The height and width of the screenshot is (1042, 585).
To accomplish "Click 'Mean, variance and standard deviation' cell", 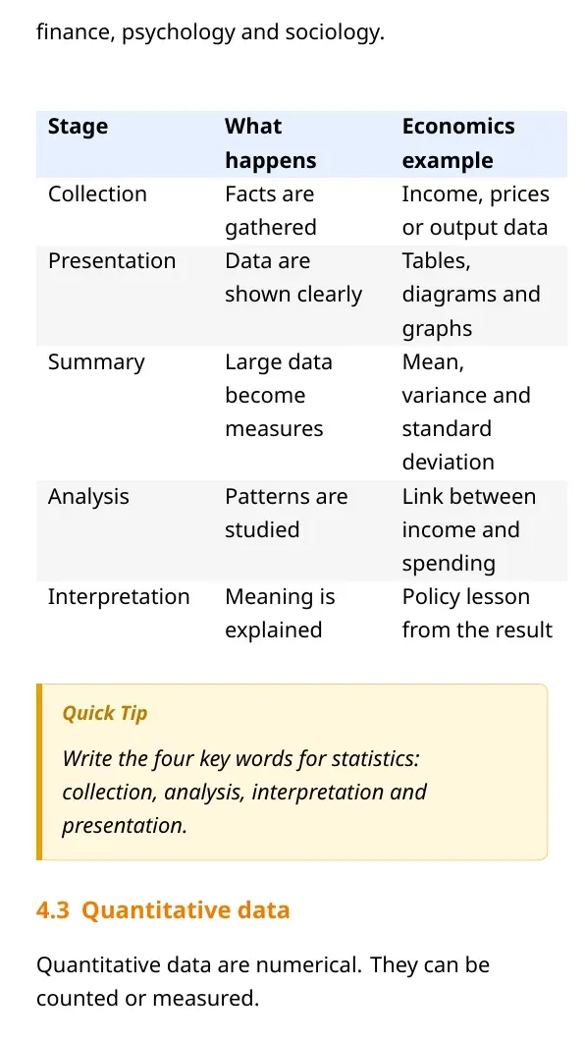I will 479,412.
